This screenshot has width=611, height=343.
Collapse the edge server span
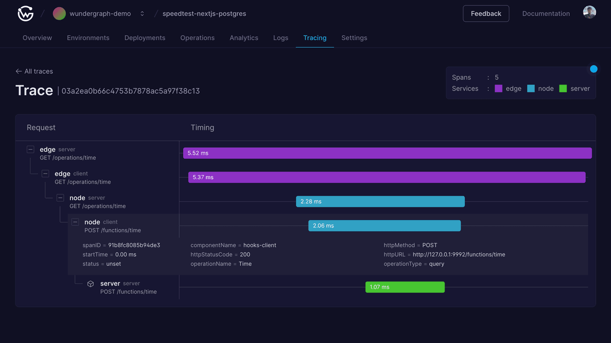click(x=31, y=149)
